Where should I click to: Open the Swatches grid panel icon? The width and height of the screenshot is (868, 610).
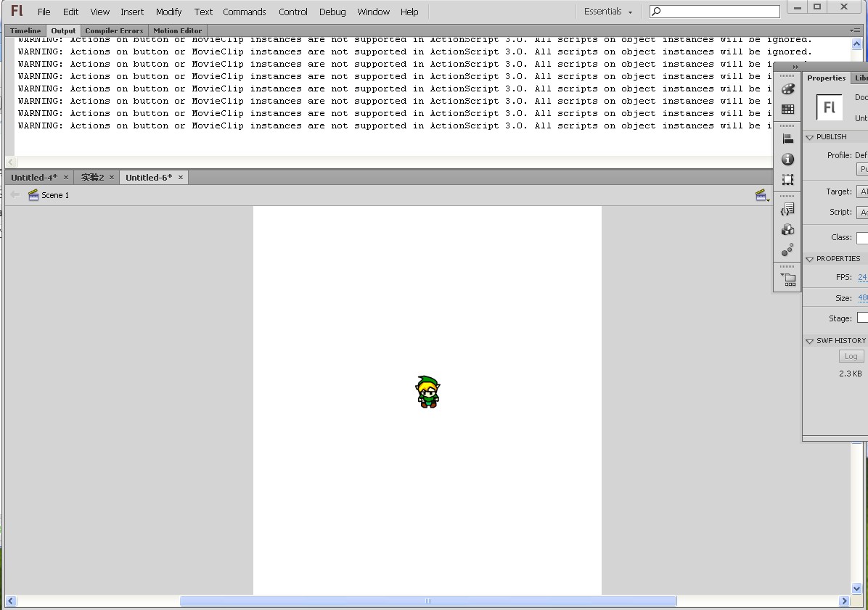point(787,110)
